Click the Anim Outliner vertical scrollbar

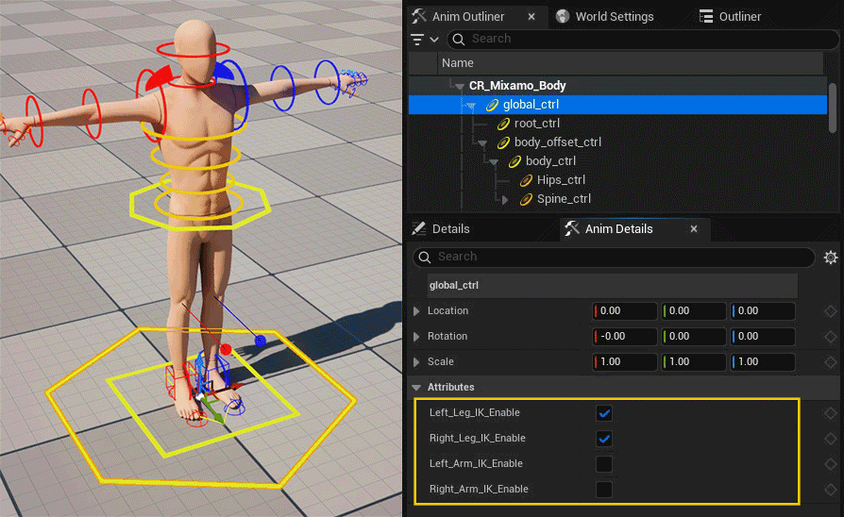click(x=832, y=104)
